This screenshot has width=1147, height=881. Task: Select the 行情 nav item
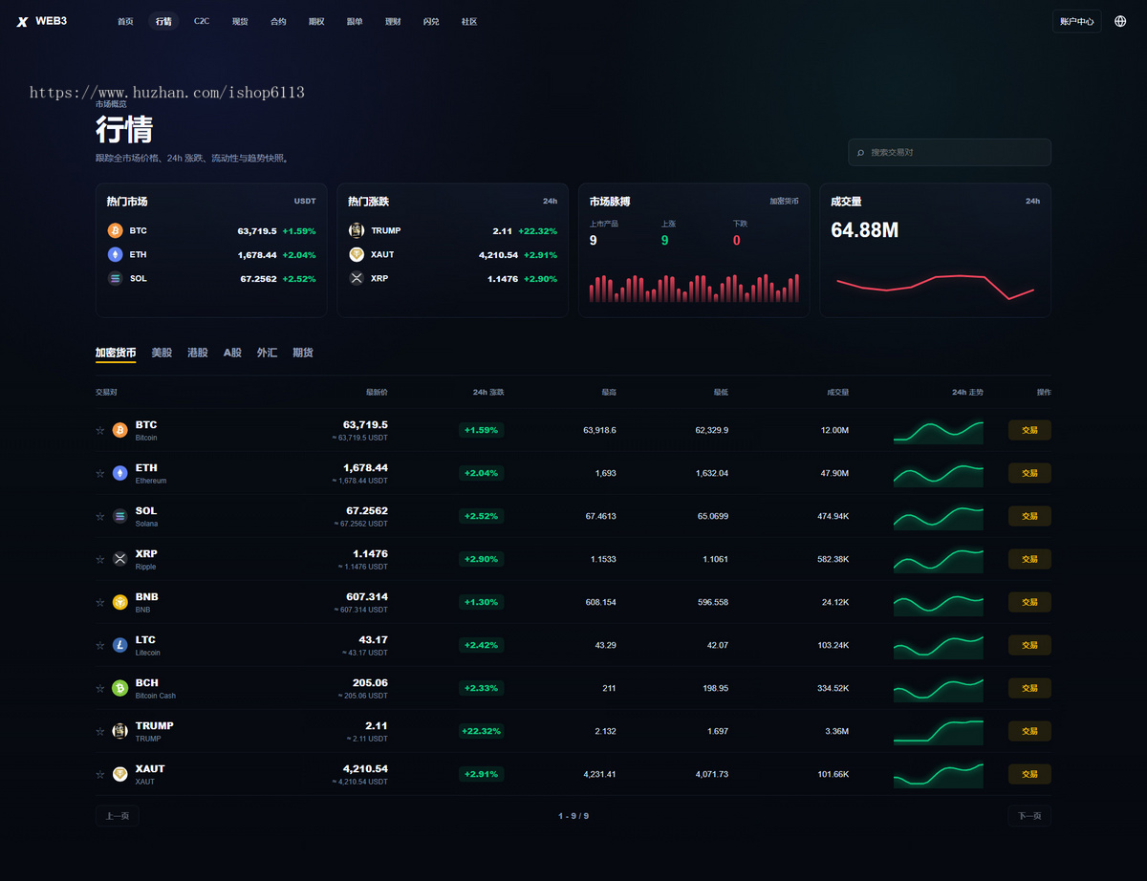click(x=163, y=21)
